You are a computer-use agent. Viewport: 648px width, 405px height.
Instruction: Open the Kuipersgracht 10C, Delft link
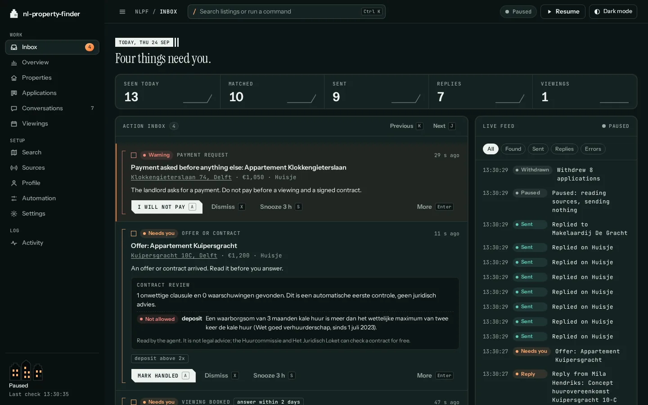174,256
